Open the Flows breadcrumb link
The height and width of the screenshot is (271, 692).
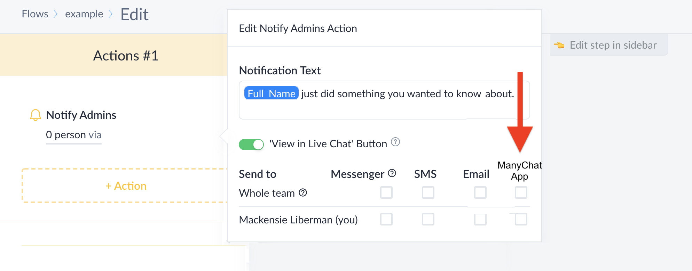(x=35, y=14)
